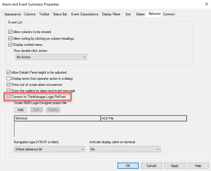
Task: Switch to the Columns tab
Action: [x=30, y=14]
